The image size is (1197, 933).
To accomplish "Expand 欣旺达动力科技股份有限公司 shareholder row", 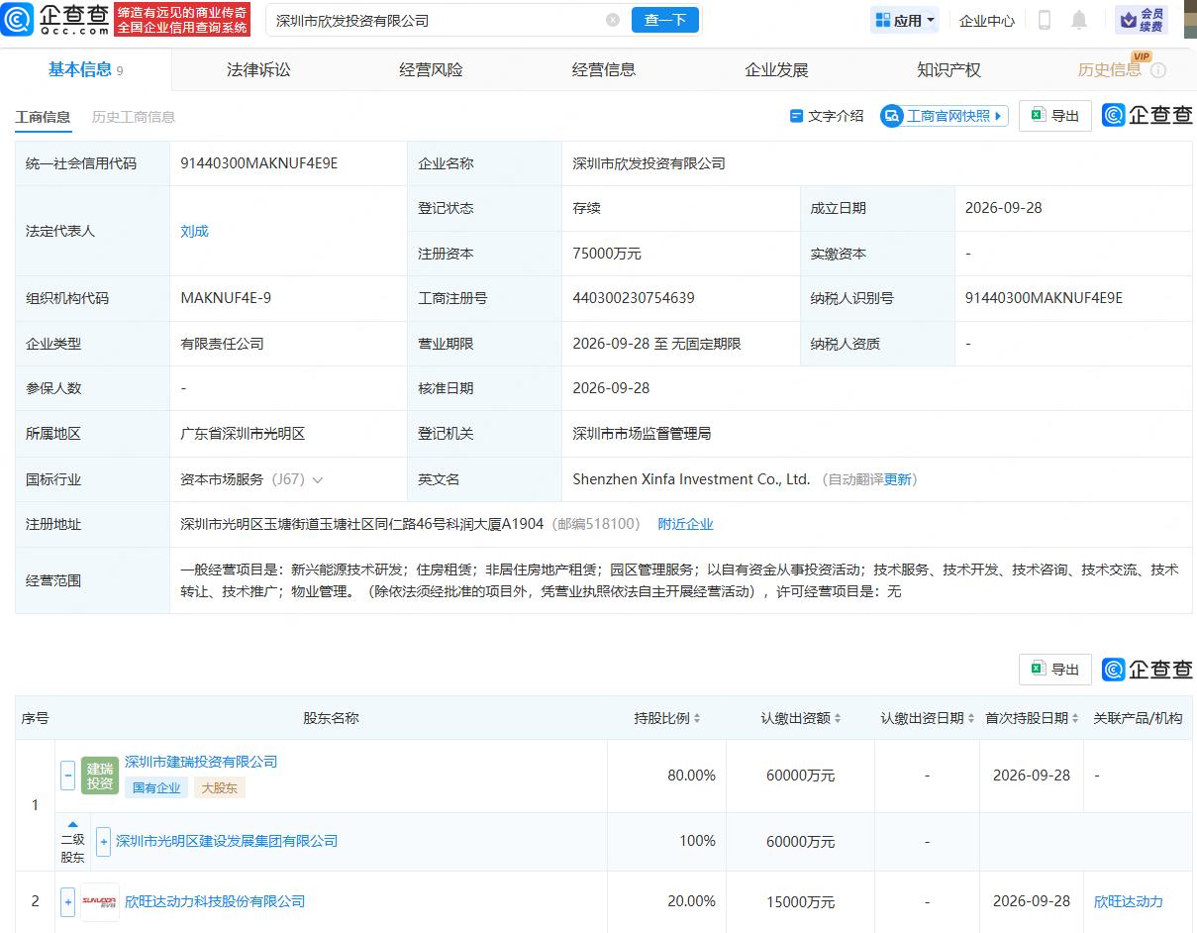I will click(68, 901).
